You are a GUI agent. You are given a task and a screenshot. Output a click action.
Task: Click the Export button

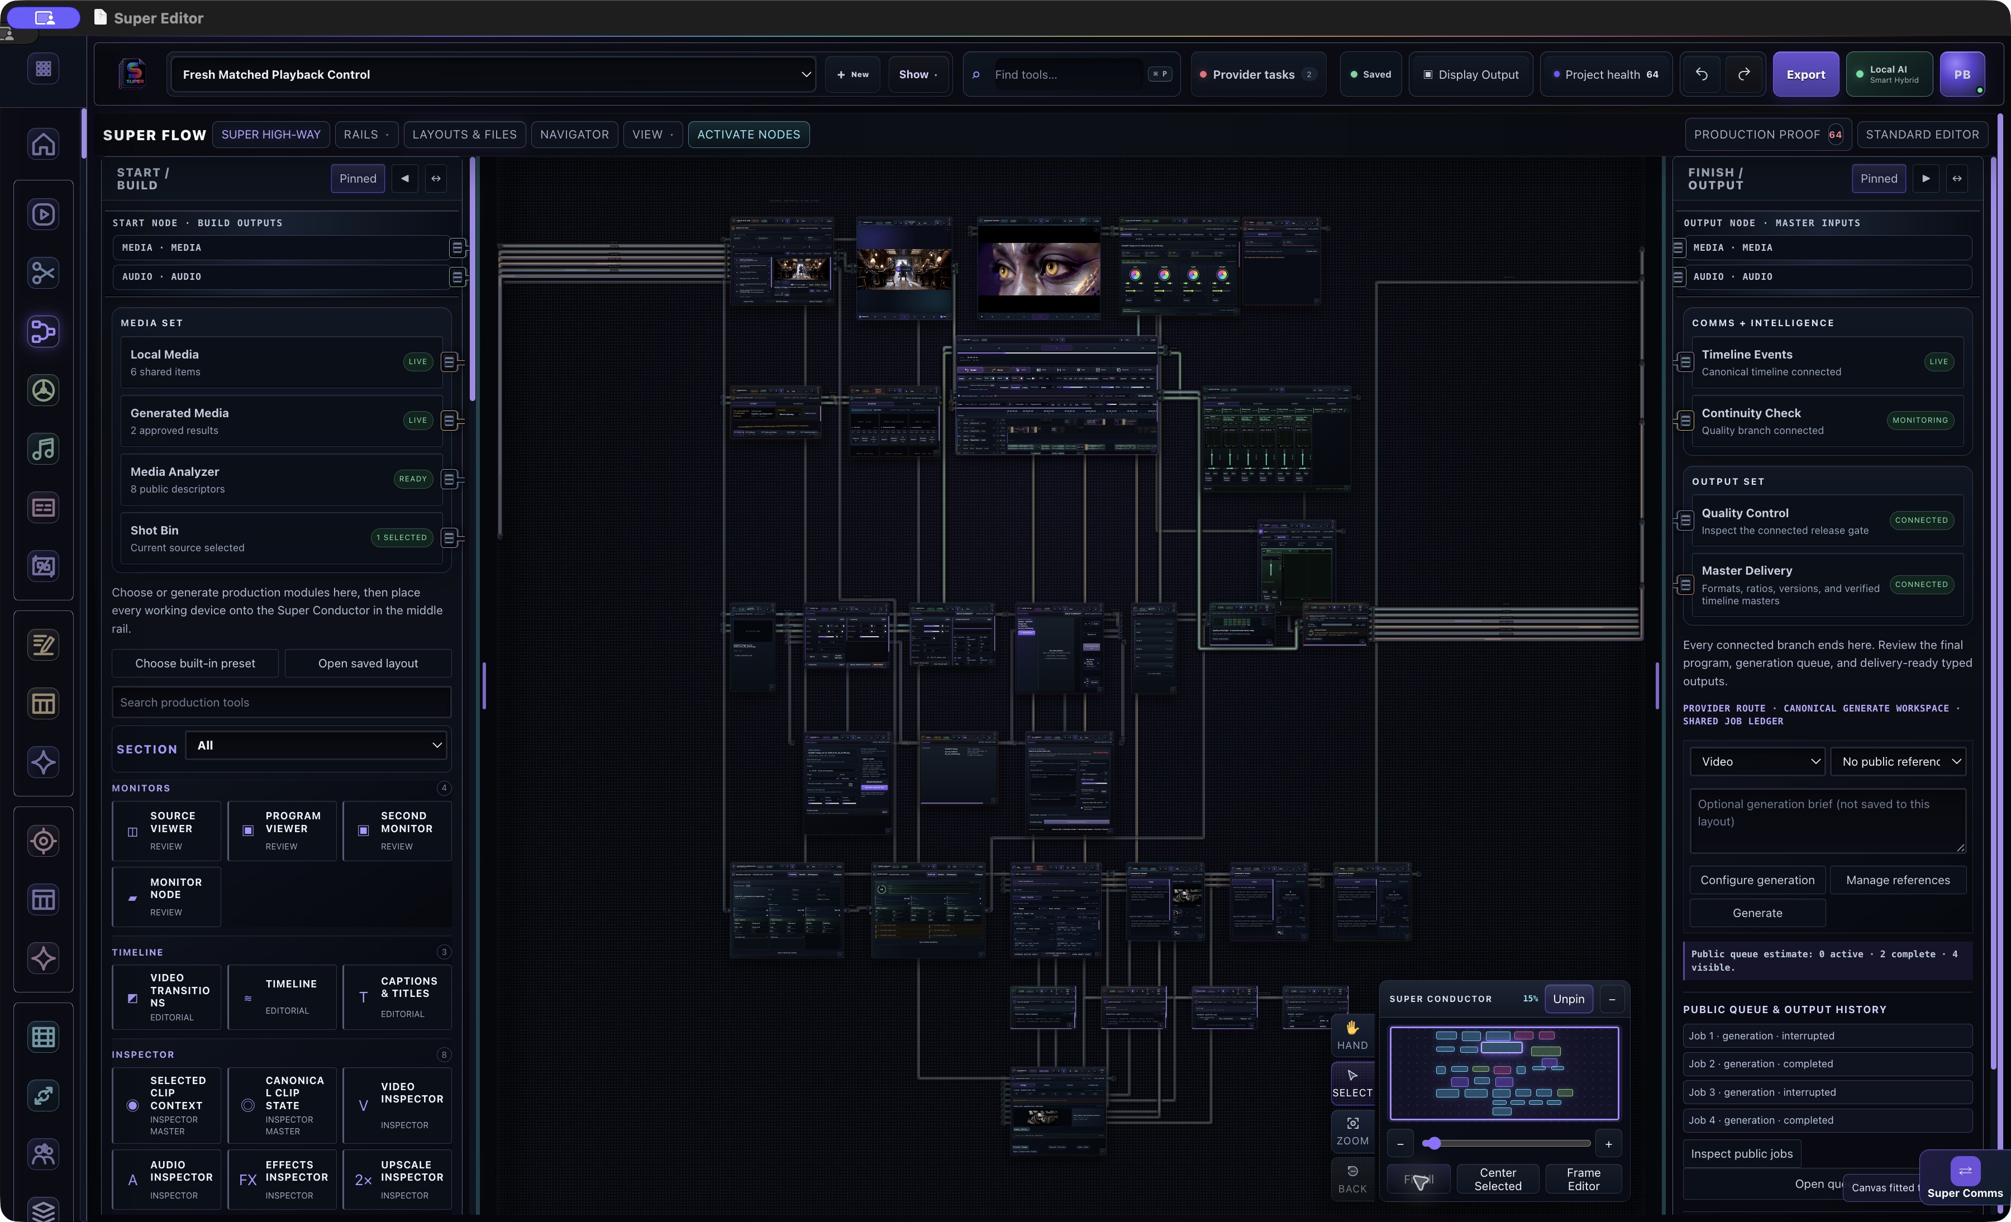(1805, 74)
